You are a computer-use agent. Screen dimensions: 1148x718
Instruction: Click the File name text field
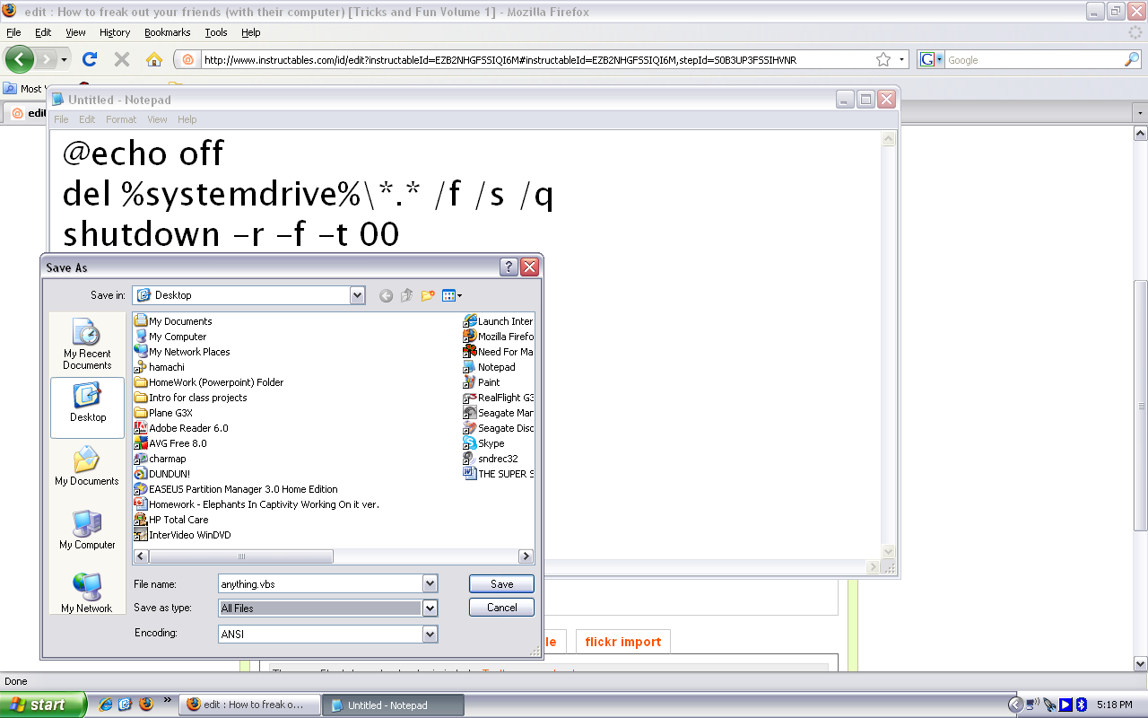tap(320, 583)
